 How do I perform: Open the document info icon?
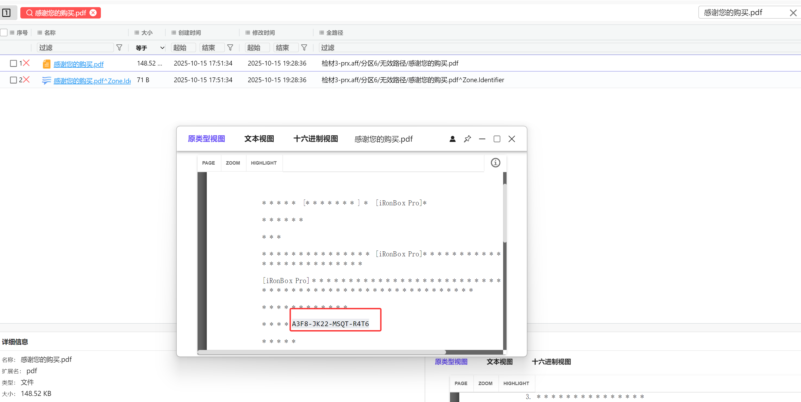point(495,163)
